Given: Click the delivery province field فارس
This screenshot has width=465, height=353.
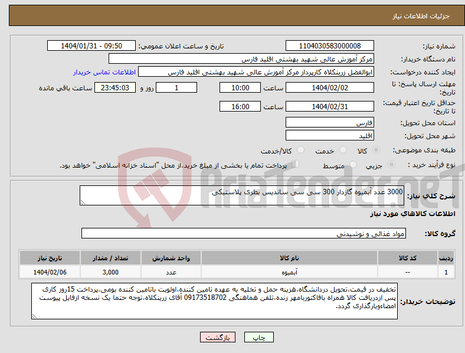Looking at the screenshot, I should (329, 122).
